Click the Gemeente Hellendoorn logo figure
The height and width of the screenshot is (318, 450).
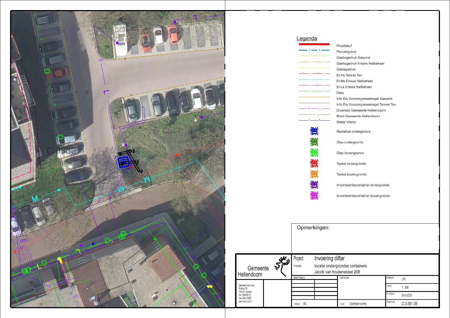282,266
